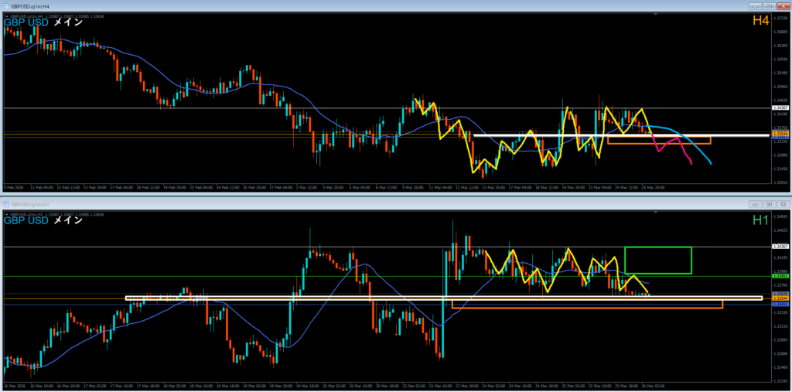The image size is (792, 392).
Task: Minimize the GBPUSD H1 chart window
Action: 756,204
